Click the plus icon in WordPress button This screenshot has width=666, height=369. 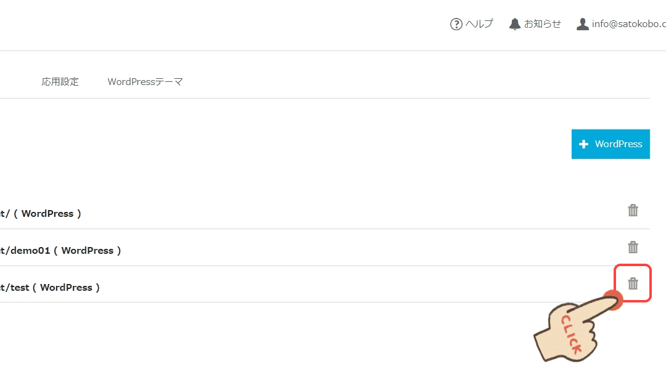point(583,144)
